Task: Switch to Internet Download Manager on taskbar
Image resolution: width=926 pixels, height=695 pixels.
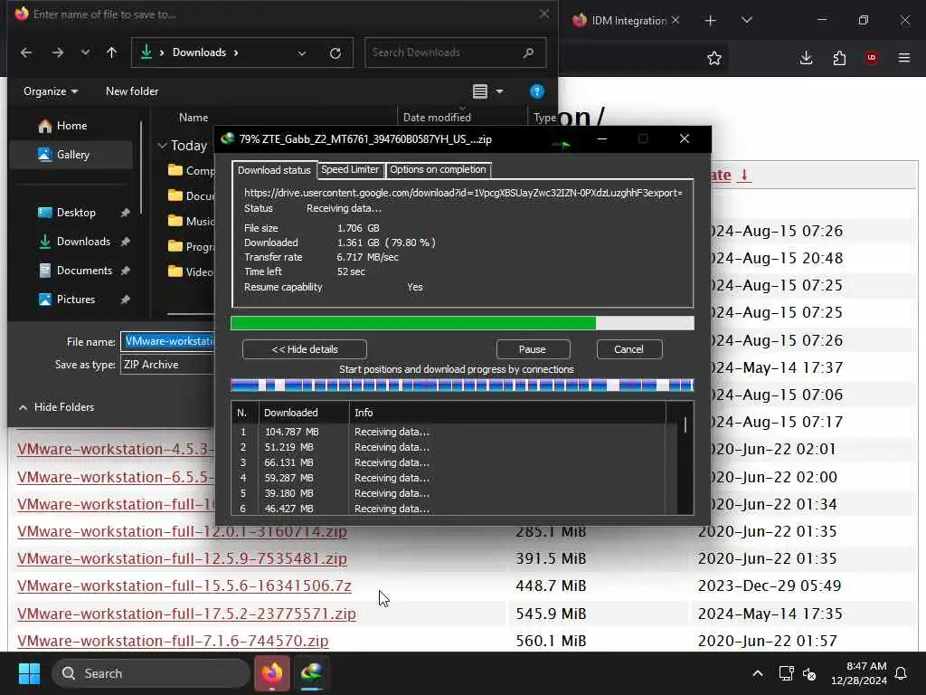Action: 312,673
